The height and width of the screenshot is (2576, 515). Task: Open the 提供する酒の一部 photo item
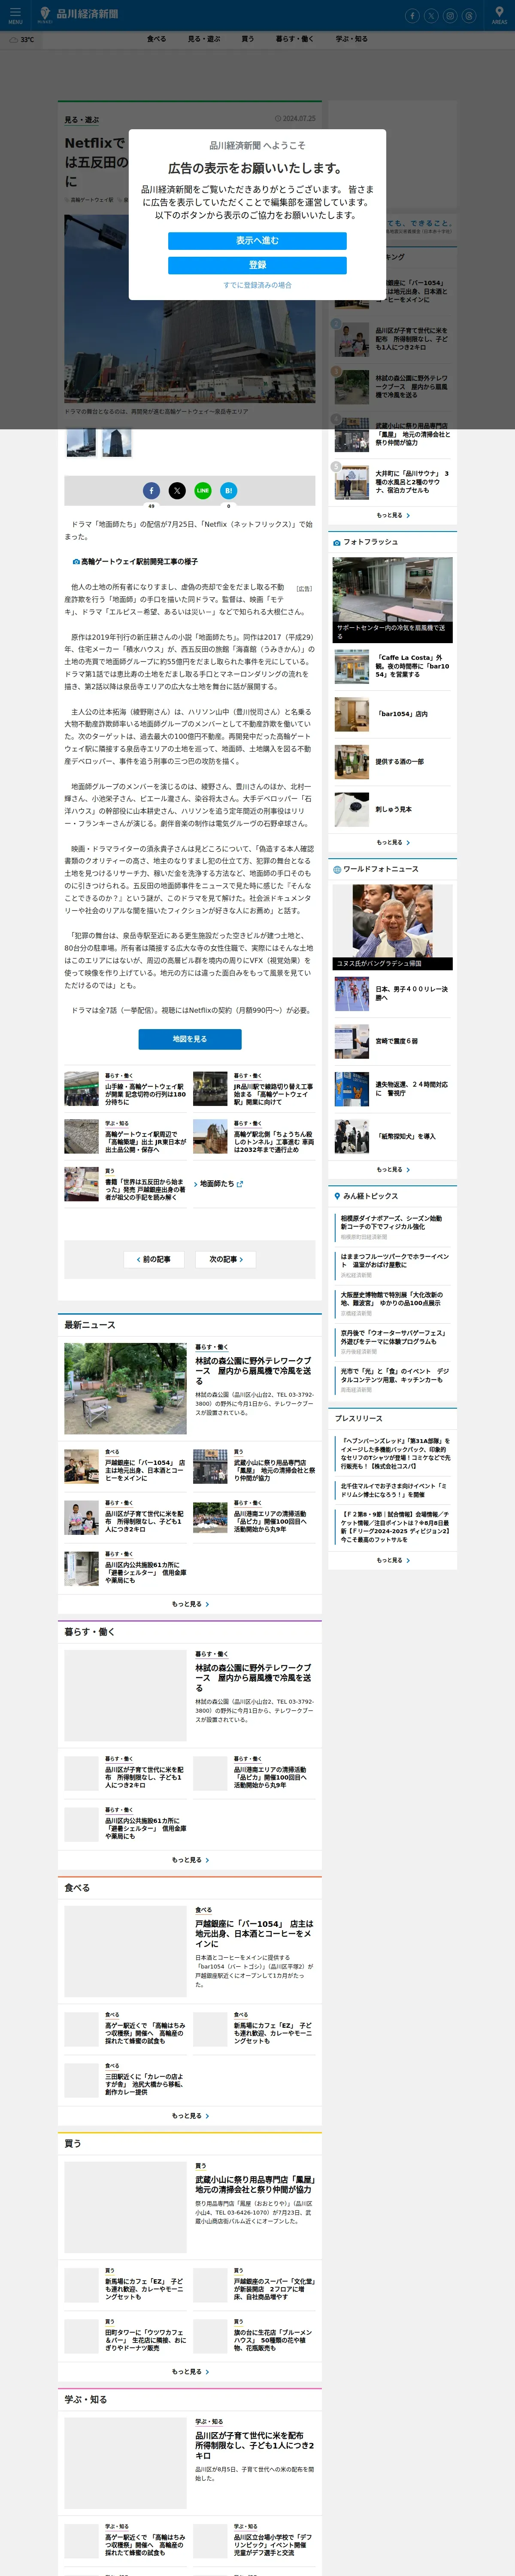[392, 762]
